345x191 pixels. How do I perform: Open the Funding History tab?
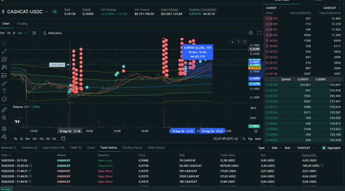coord(132,147)
